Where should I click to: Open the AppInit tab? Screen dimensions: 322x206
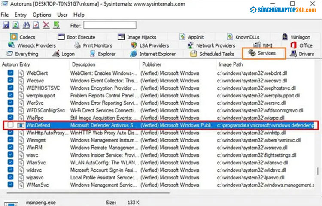[191, 37]
